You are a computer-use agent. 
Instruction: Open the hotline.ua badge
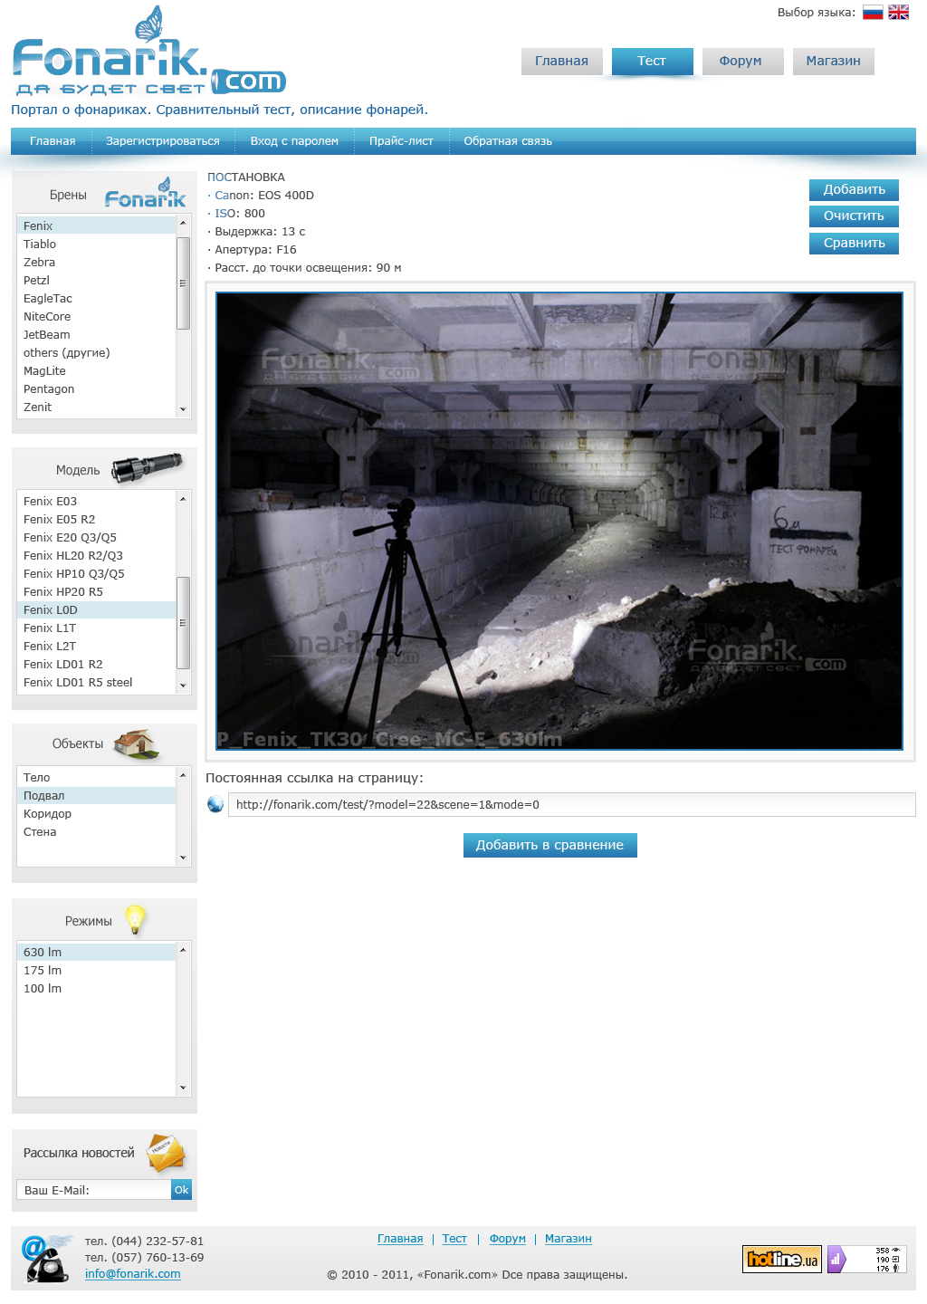(x=781, y=1259)
